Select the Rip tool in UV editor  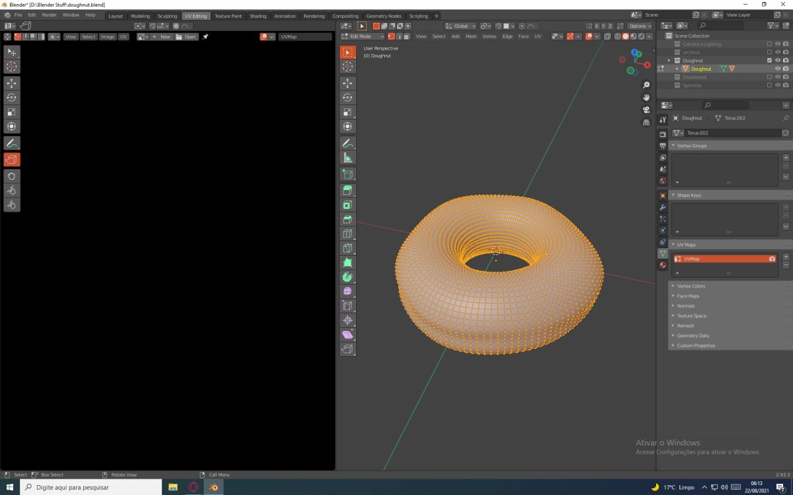point(12,159)
